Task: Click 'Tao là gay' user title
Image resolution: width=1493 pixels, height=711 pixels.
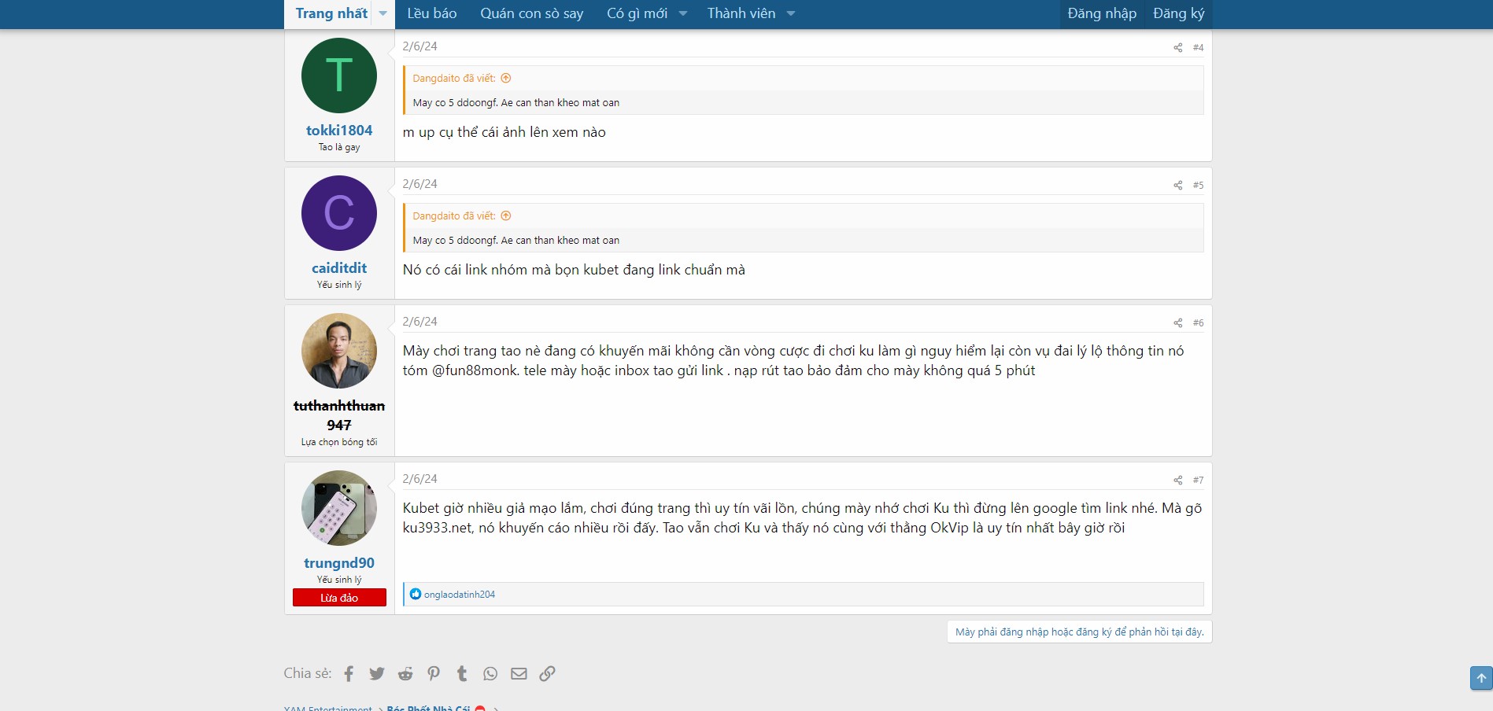Action: (339, 147)
